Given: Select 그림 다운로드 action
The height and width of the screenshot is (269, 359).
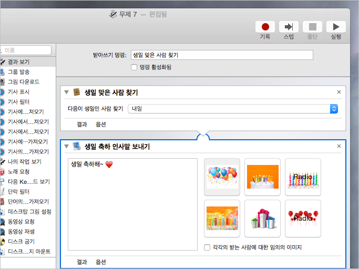Looking at the screenshot, I should [x=28, y=82].
